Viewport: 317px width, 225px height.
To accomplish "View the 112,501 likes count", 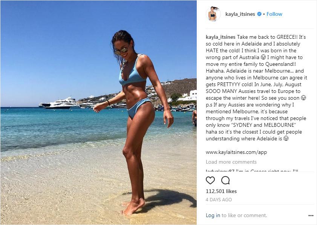I will (221, 191).
